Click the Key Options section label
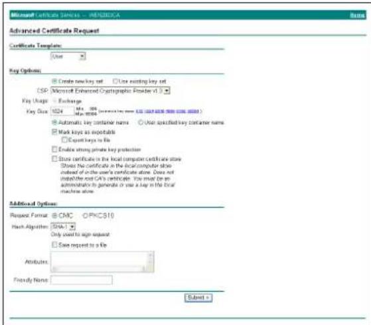 25,71
